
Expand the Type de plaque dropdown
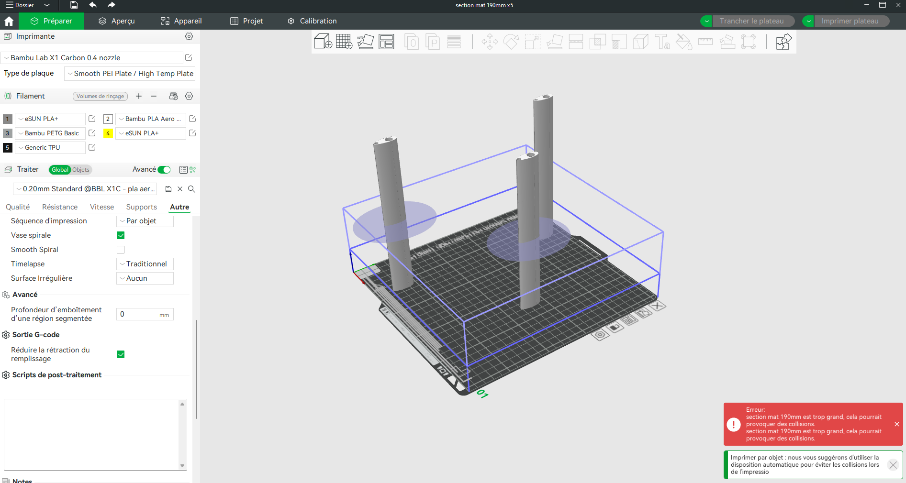(130, 74)
